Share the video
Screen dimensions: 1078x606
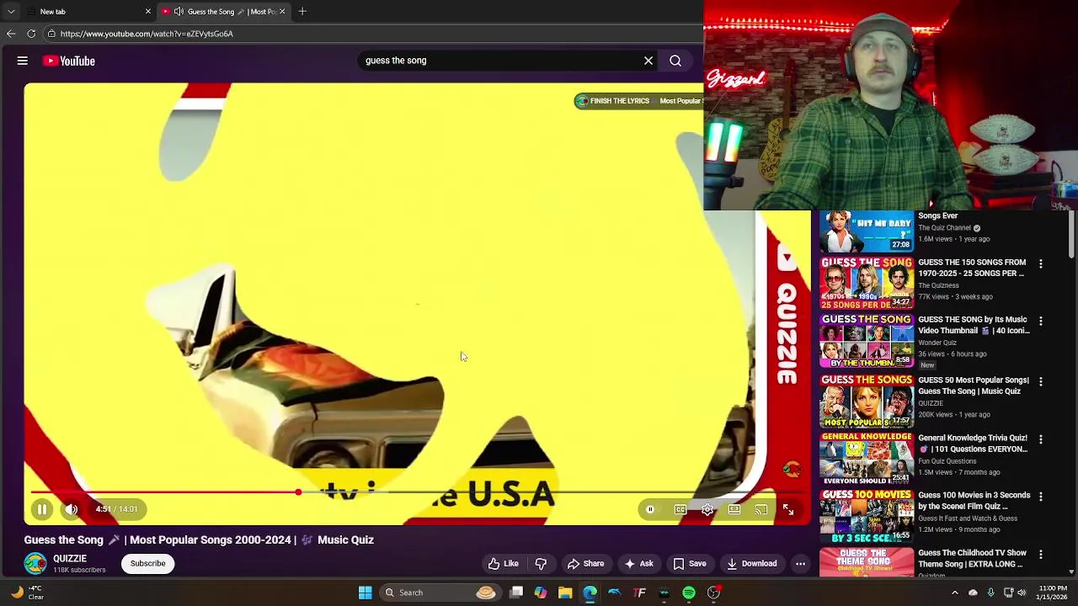(585, 564)
